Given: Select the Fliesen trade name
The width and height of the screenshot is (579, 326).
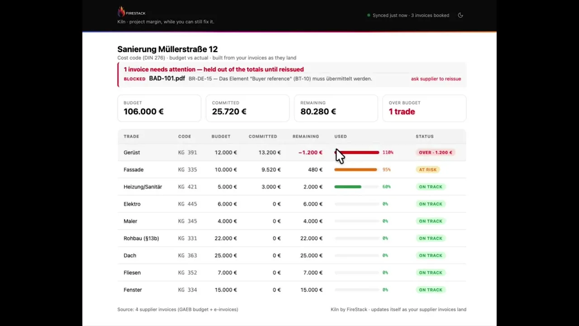Looking at the screenshot, I should [x=132, y=273].
